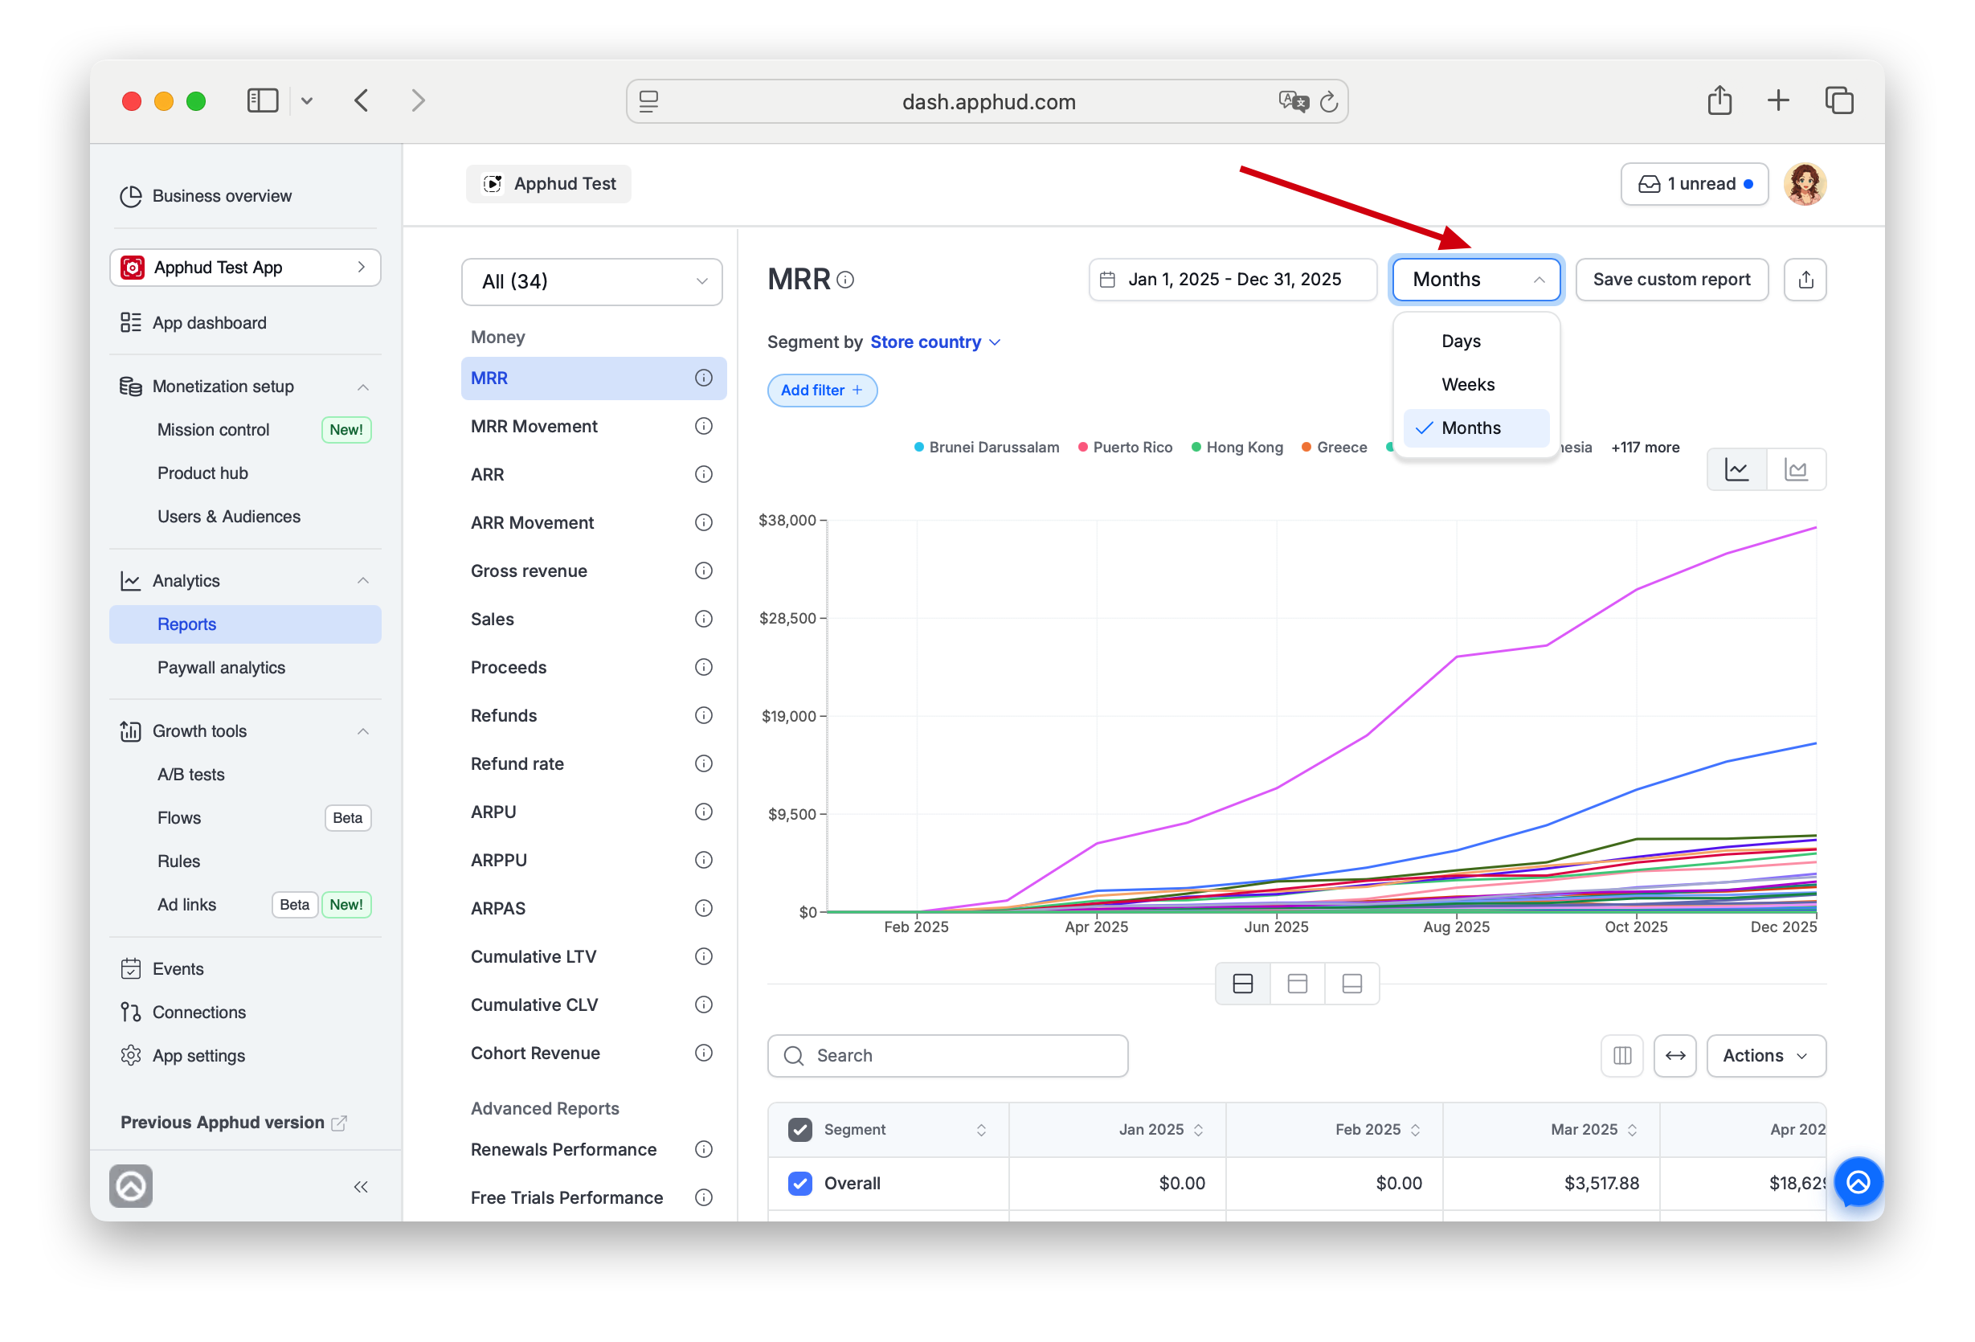Show +117 more legend entries
Screen dimensions: 1975x1342
1645,448
